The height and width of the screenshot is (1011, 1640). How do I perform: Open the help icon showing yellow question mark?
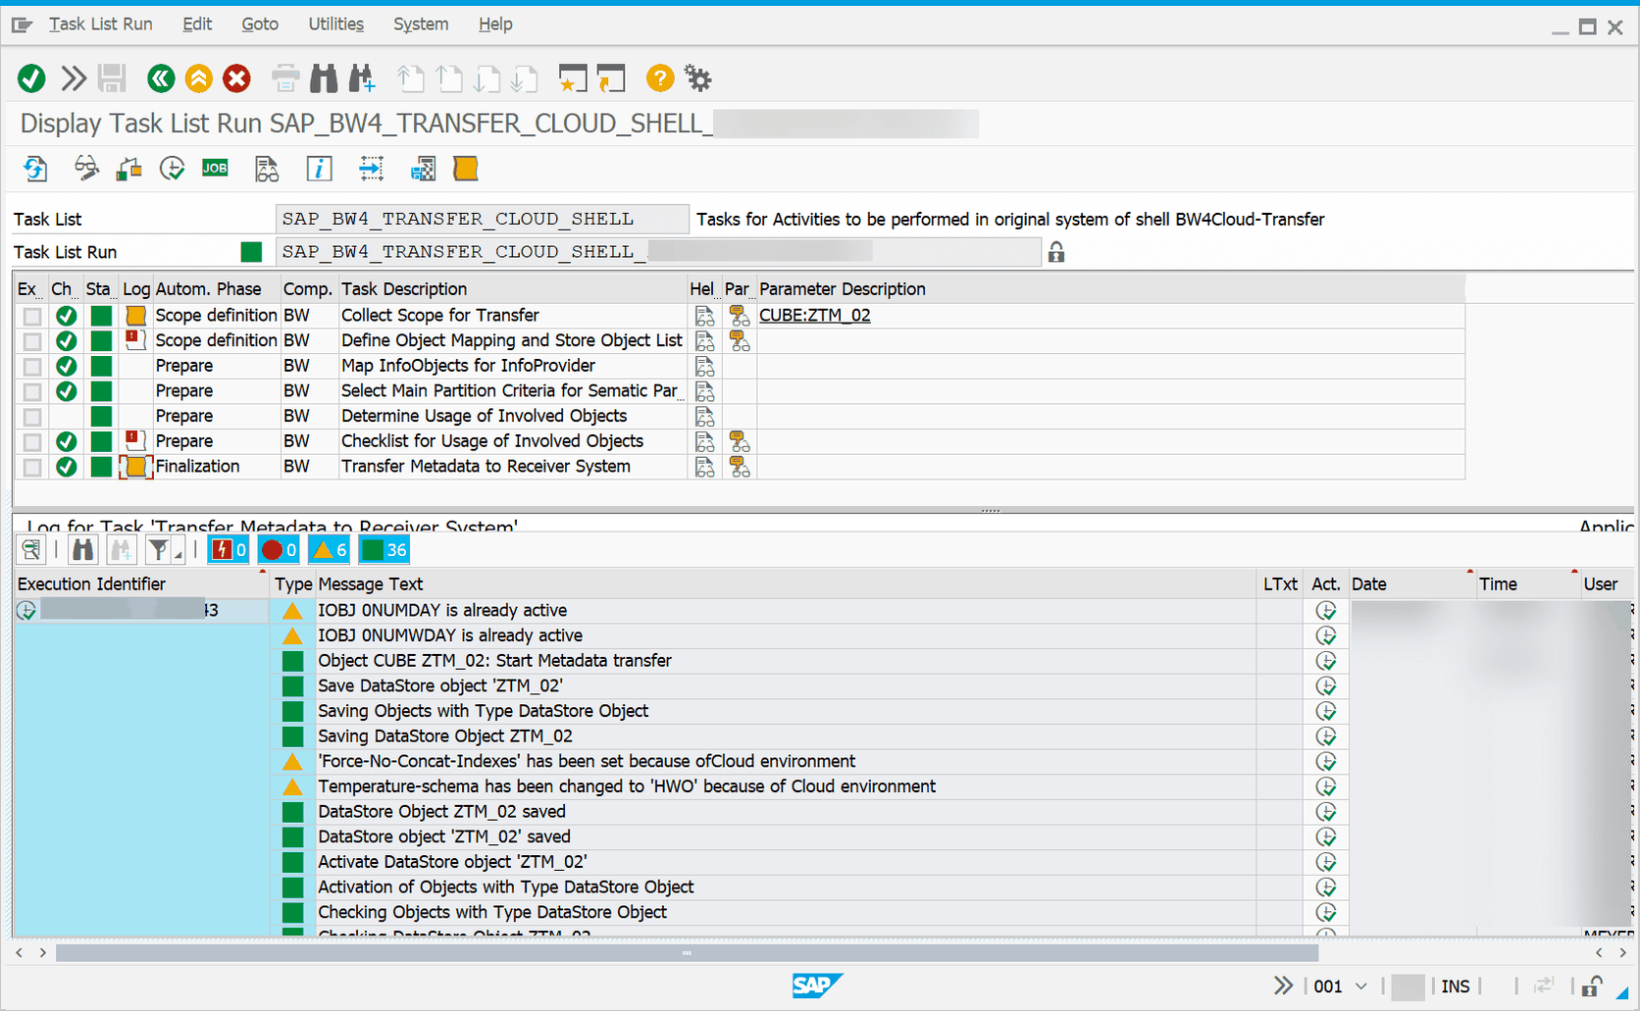(659, 78)
